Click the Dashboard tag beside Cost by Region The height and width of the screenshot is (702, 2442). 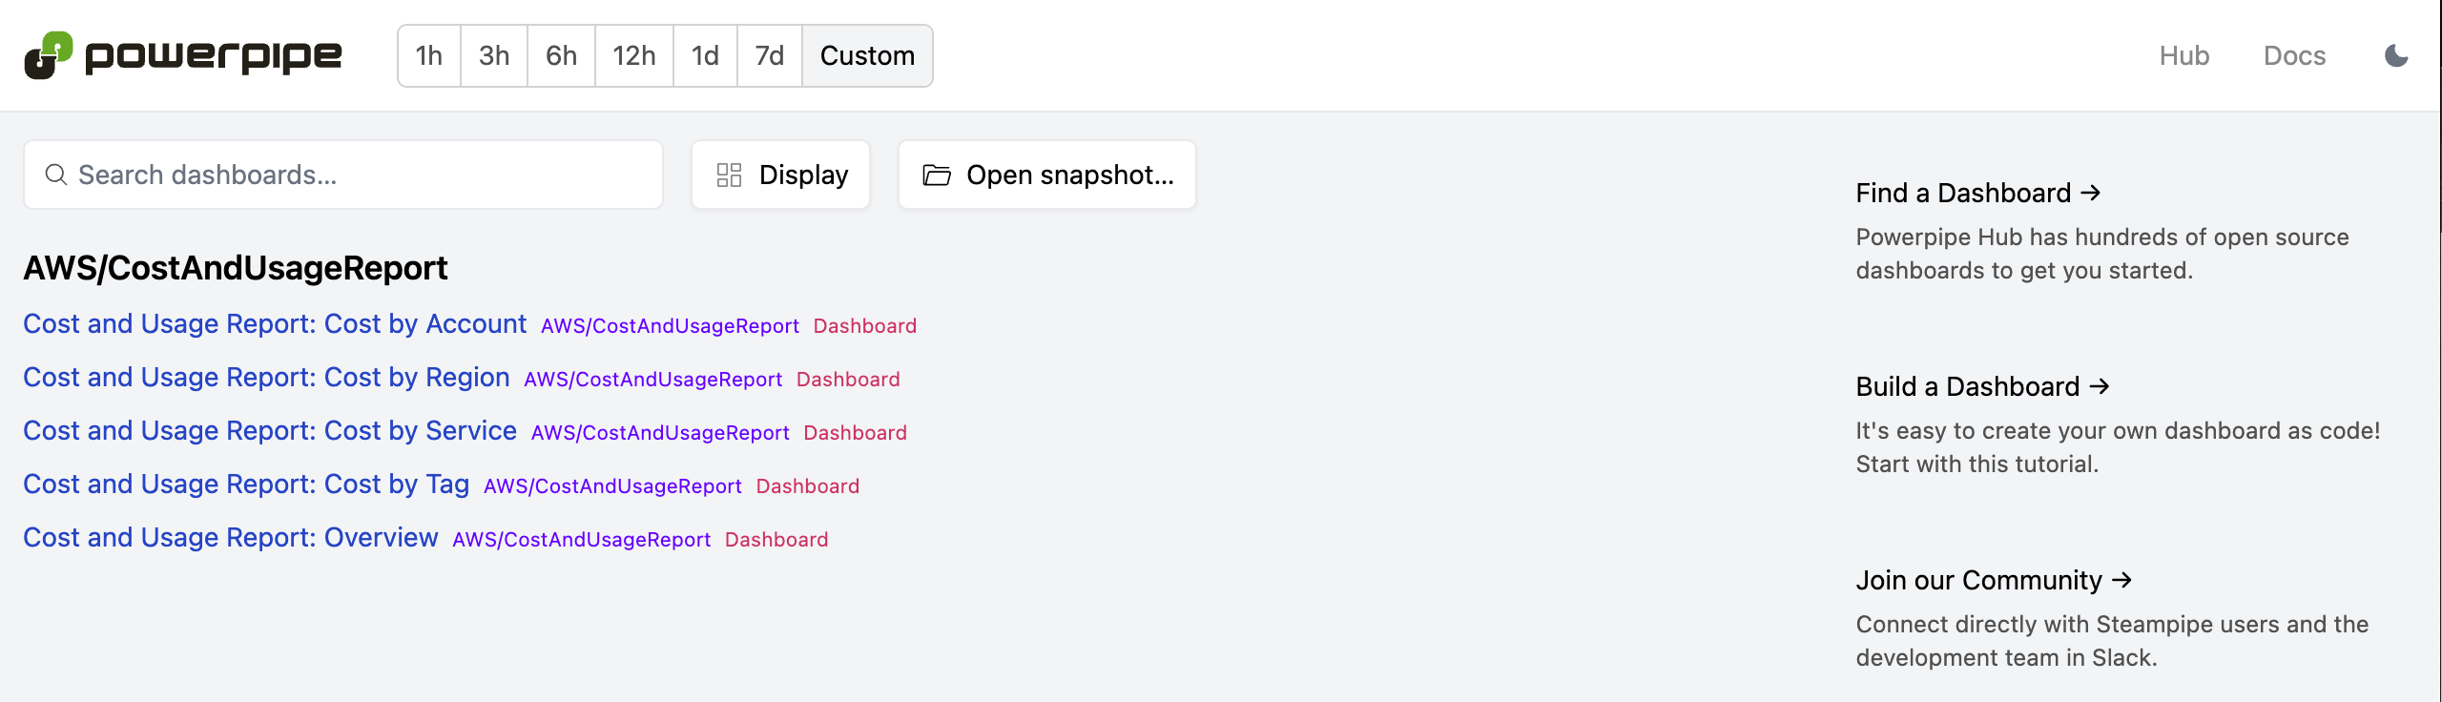point(848,380)
